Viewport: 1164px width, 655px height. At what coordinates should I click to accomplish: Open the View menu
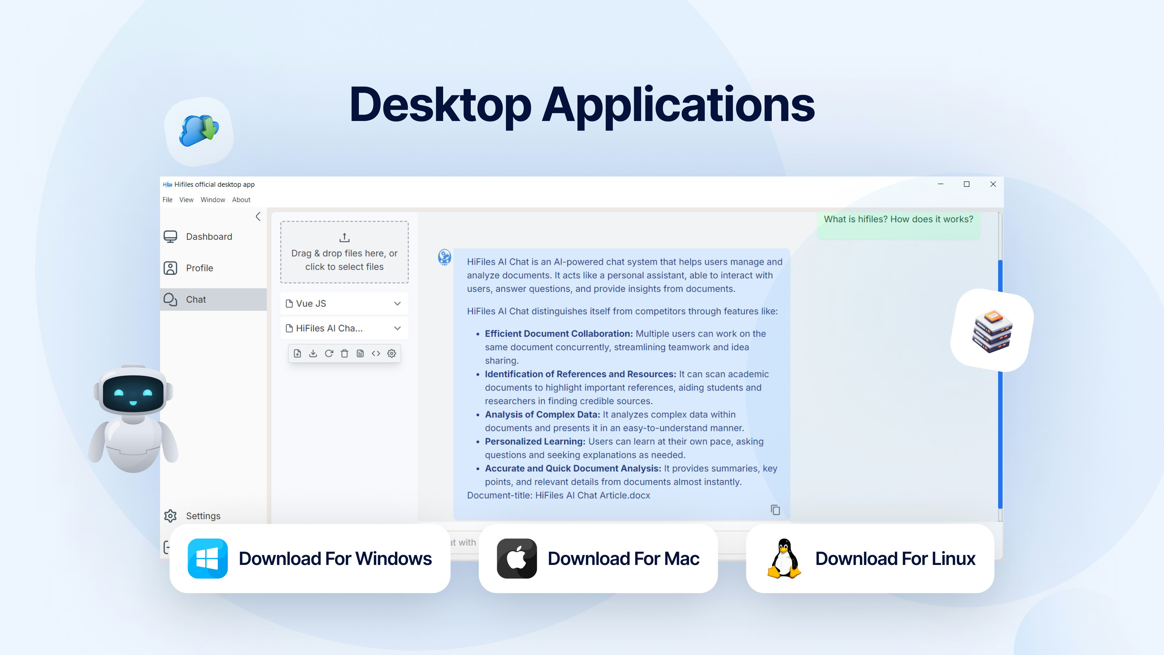click(x=186, y=200)
